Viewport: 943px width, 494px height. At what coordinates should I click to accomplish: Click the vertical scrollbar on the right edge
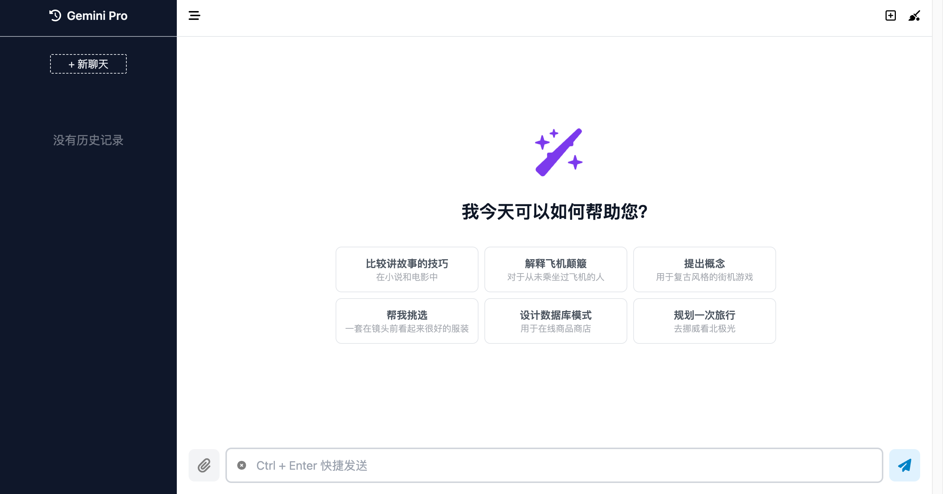tap(937, 247)
